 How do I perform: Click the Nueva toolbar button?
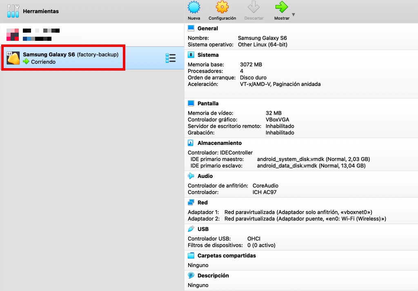[194, 11]
